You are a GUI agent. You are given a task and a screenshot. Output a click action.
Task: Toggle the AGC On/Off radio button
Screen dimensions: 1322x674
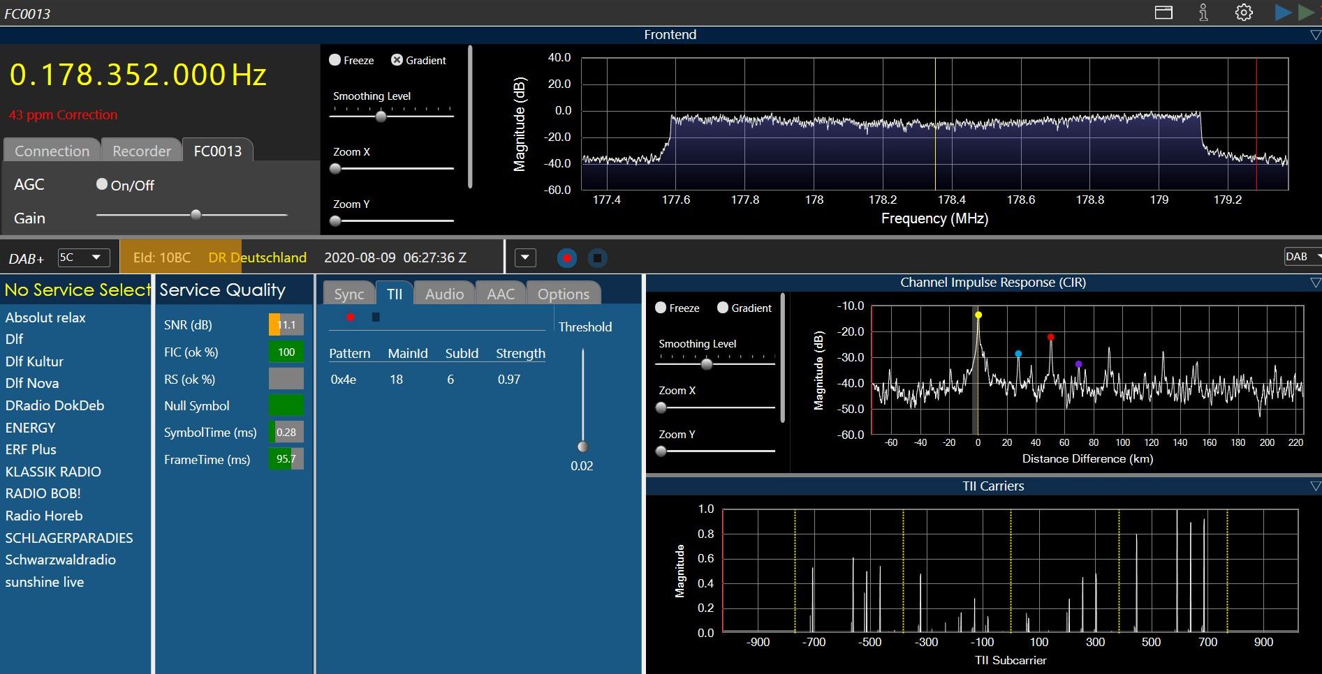tap(102, 184)
